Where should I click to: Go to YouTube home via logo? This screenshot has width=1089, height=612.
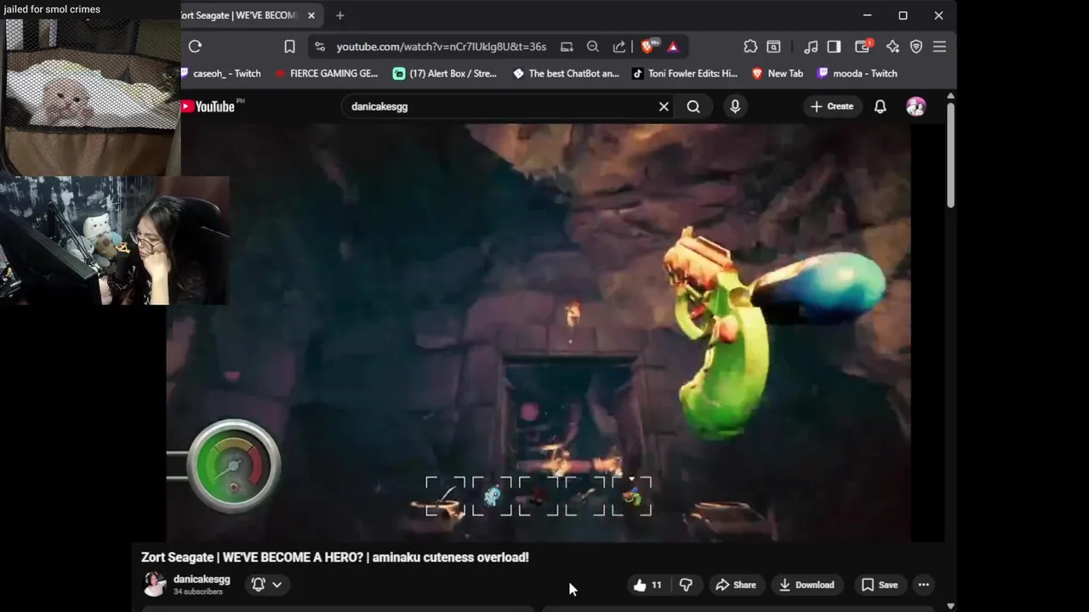[x=208, y=106]
